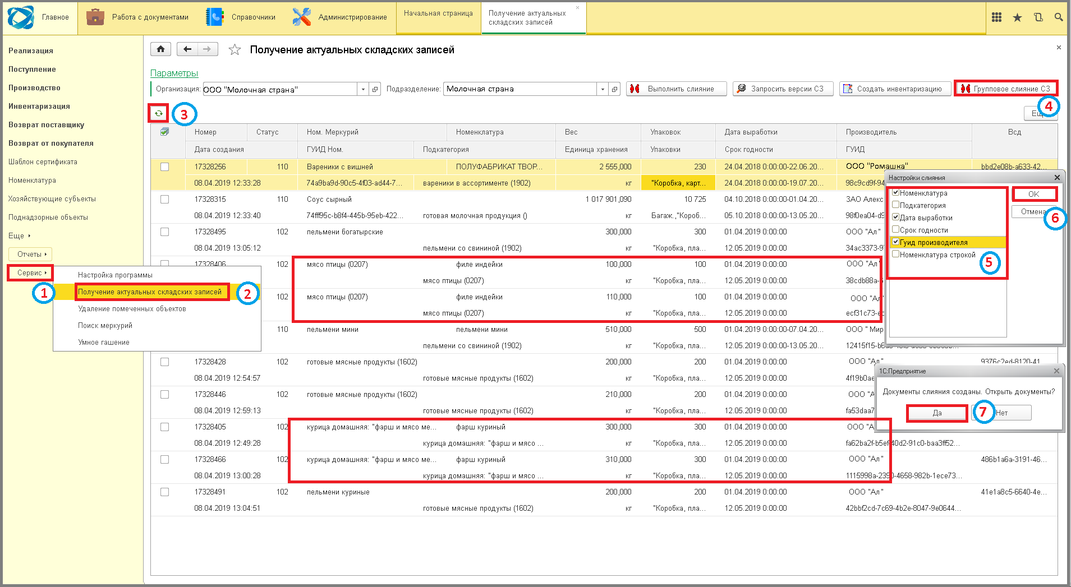Click briefcase icon for Работа с документами

(x=95, y=17)
